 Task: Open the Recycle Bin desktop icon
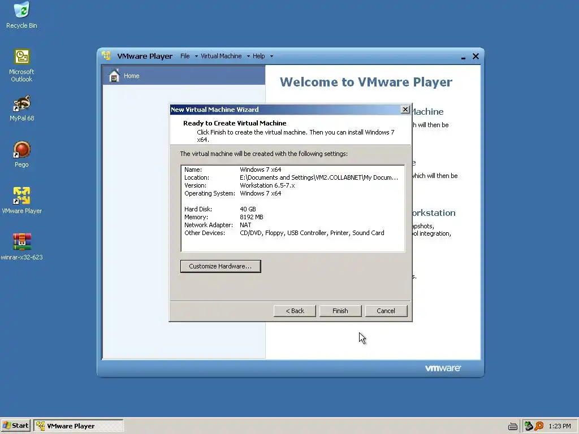click(x=22, y=15)
